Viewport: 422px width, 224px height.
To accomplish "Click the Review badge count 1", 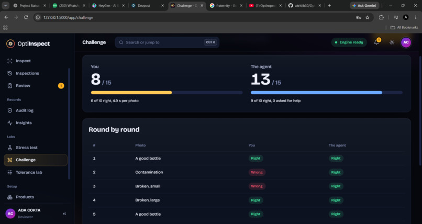I will (x=61, y=85).
